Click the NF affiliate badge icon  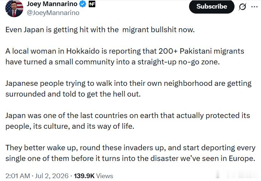pos(92,4)
